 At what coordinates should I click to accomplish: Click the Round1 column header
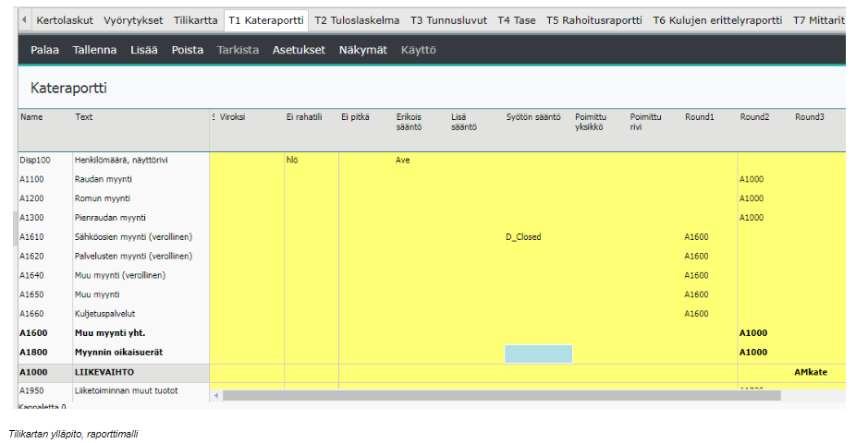coord(700,117)
